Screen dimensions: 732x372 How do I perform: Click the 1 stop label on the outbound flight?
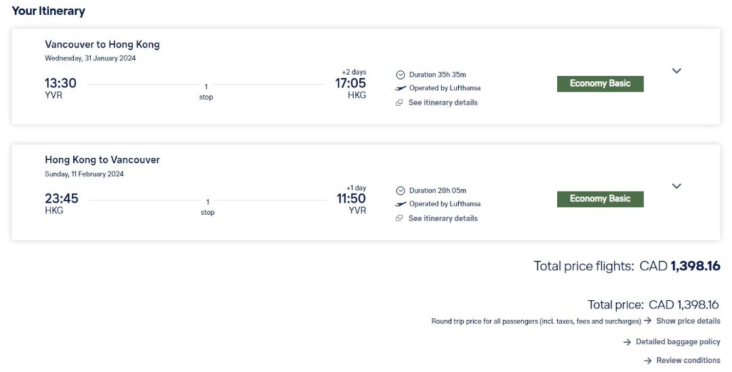206,91
